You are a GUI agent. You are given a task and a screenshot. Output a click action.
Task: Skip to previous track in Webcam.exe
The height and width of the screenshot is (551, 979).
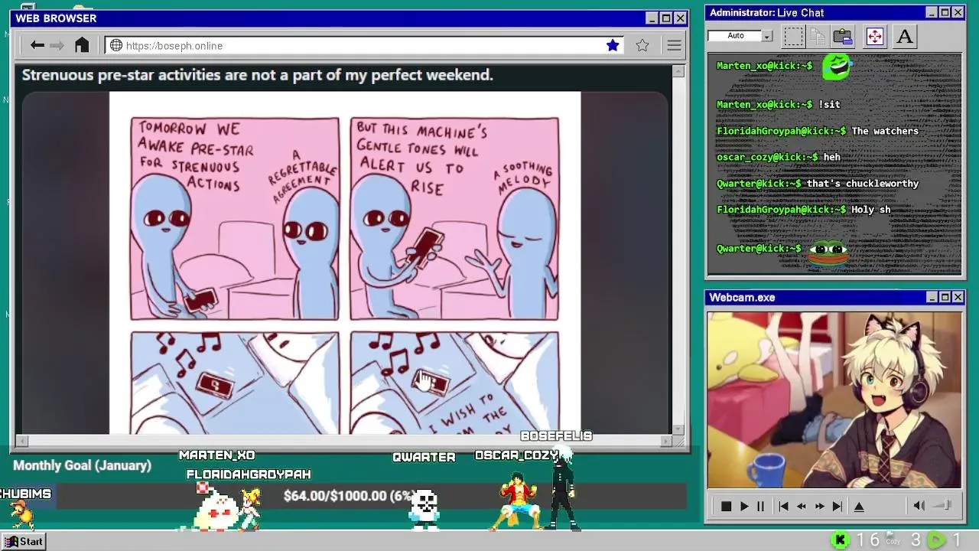coord(783,506)
